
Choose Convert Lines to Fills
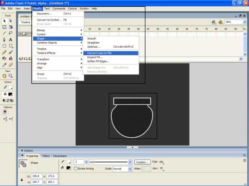(99, 53)
